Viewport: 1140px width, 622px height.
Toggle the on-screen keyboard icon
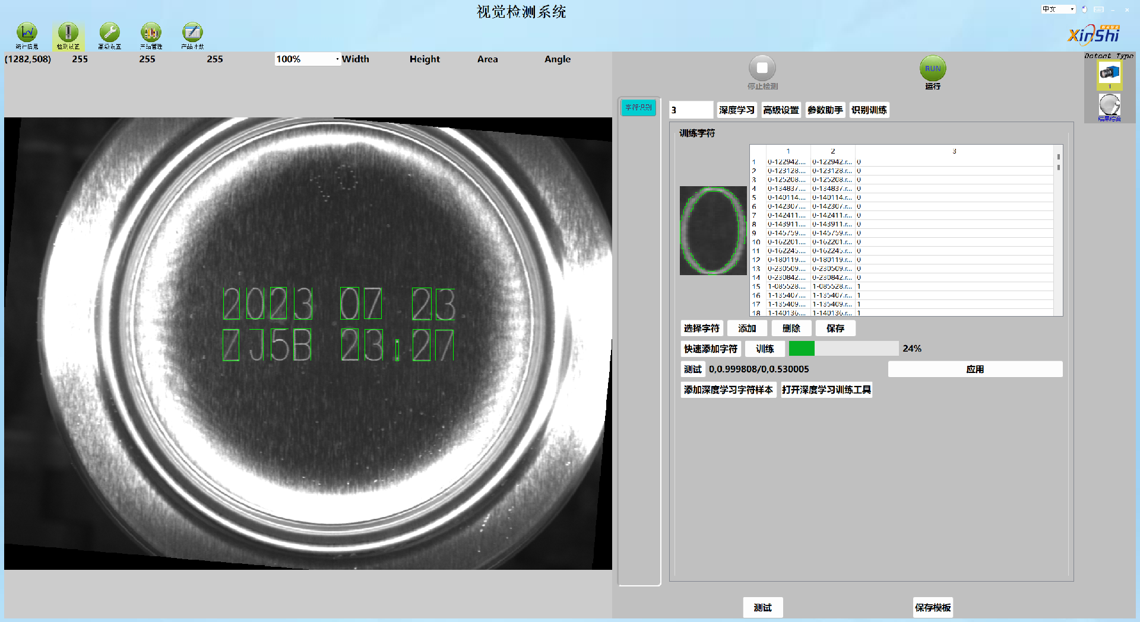click(x=1099, y=9)
